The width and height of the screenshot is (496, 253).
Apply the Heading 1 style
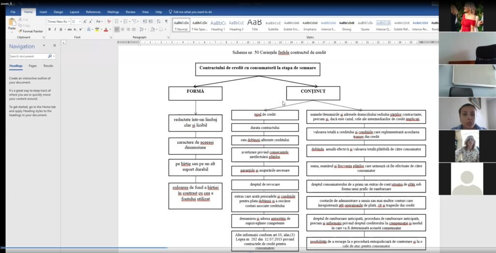tap(218, 25)
